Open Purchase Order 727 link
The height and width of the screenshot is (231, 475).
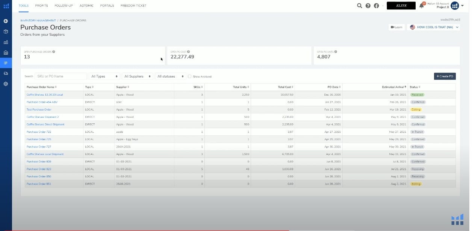tap(39, 147)
